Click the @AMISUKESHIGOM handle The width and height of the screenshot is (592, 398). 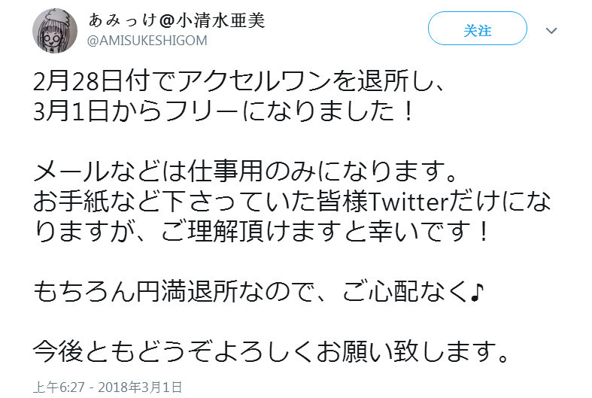coord(147,40)
